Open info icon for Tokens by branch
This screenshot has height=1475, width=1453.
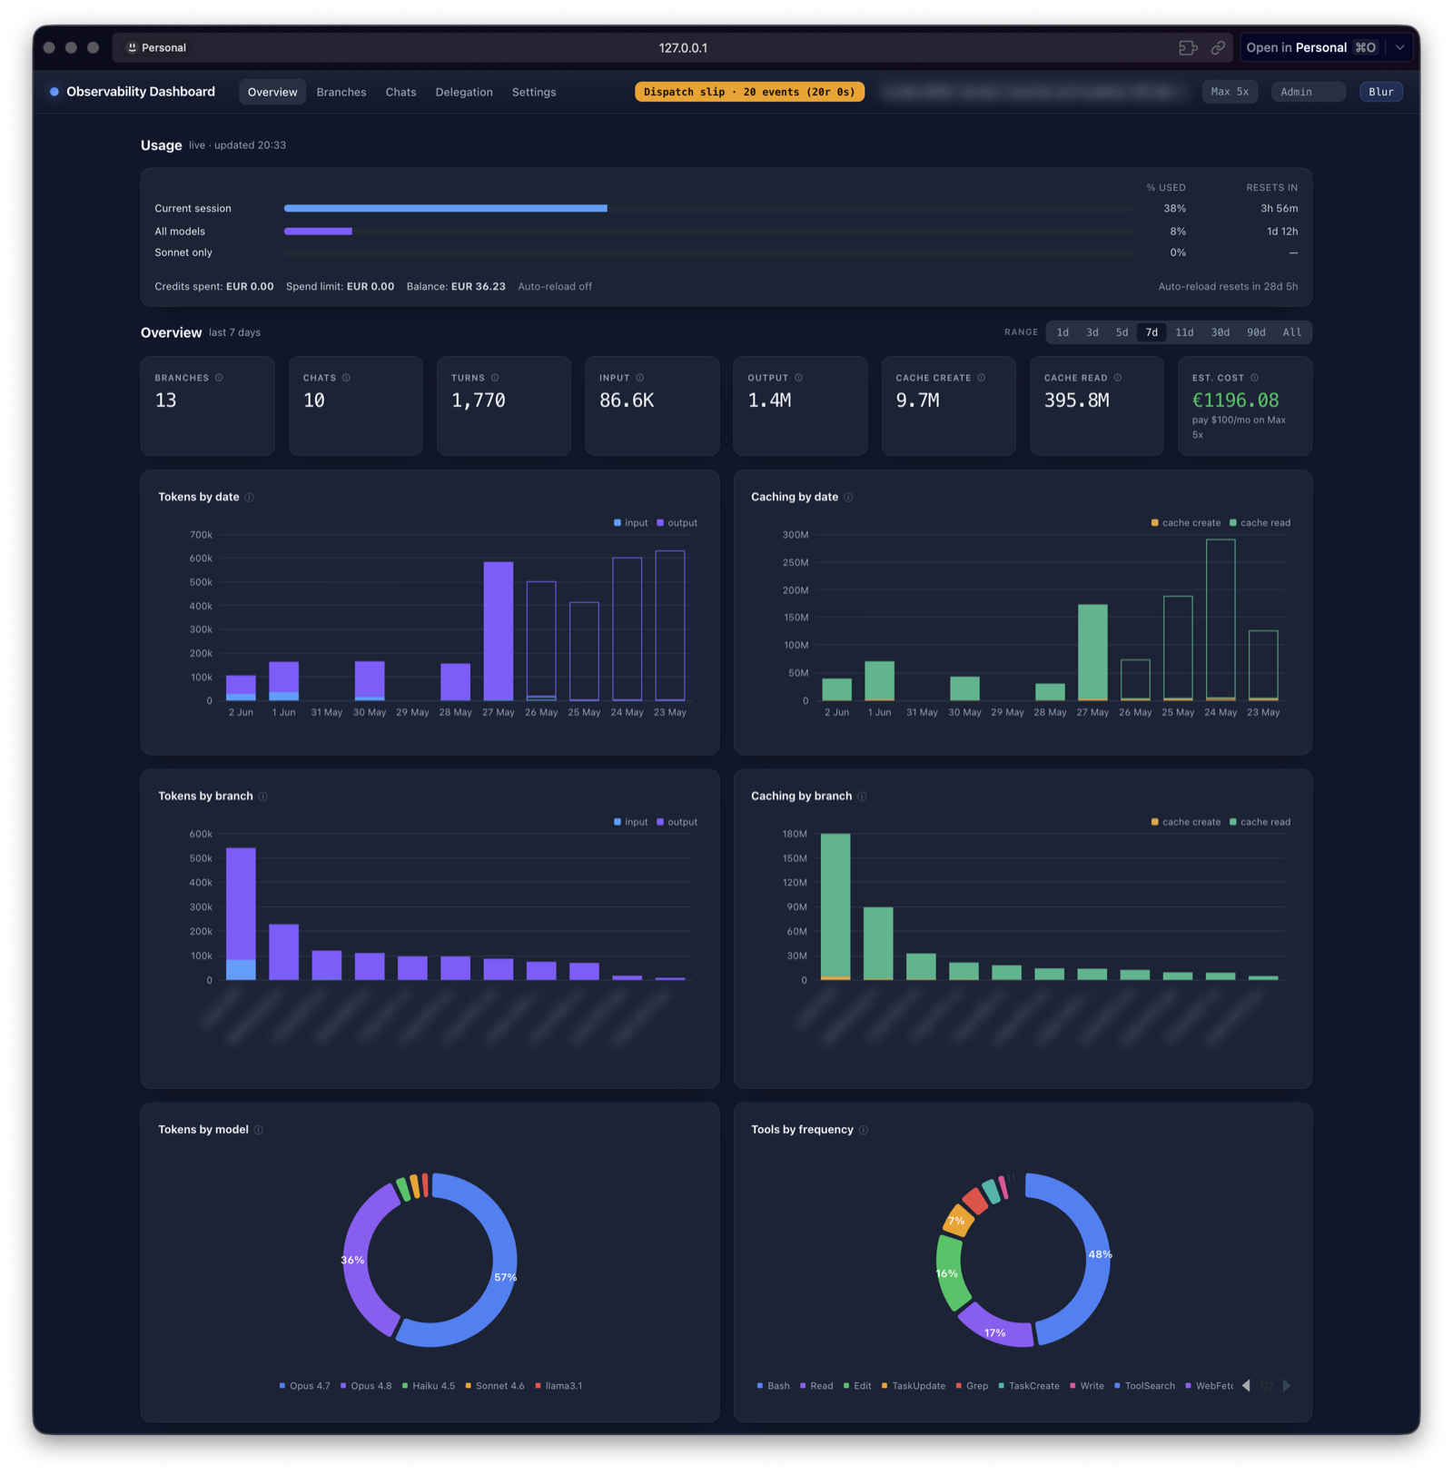[263, 797]
